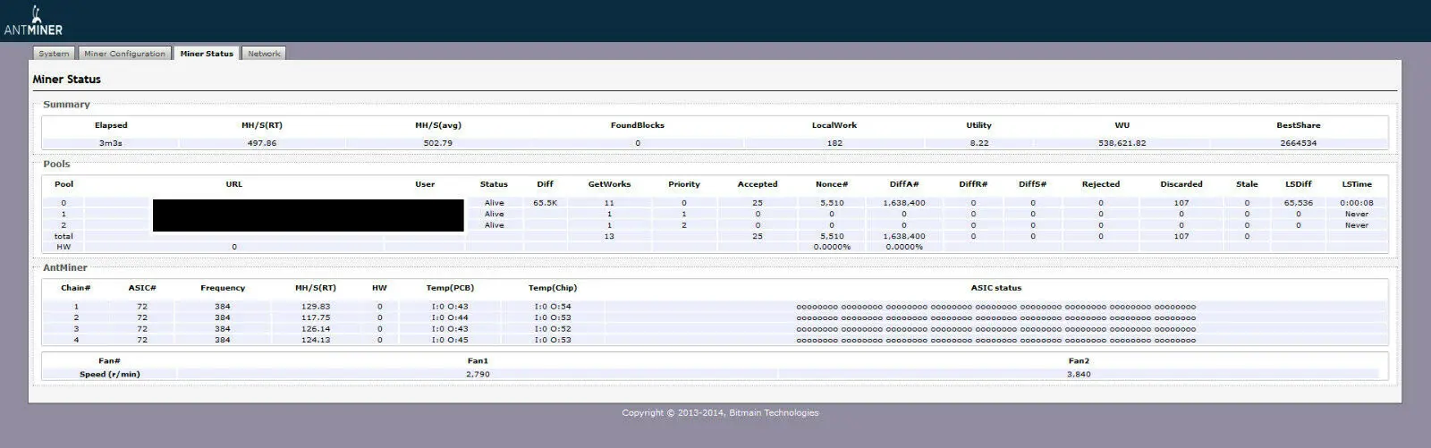
Task: Click the ASIC status column header
Action: [996, 288]
